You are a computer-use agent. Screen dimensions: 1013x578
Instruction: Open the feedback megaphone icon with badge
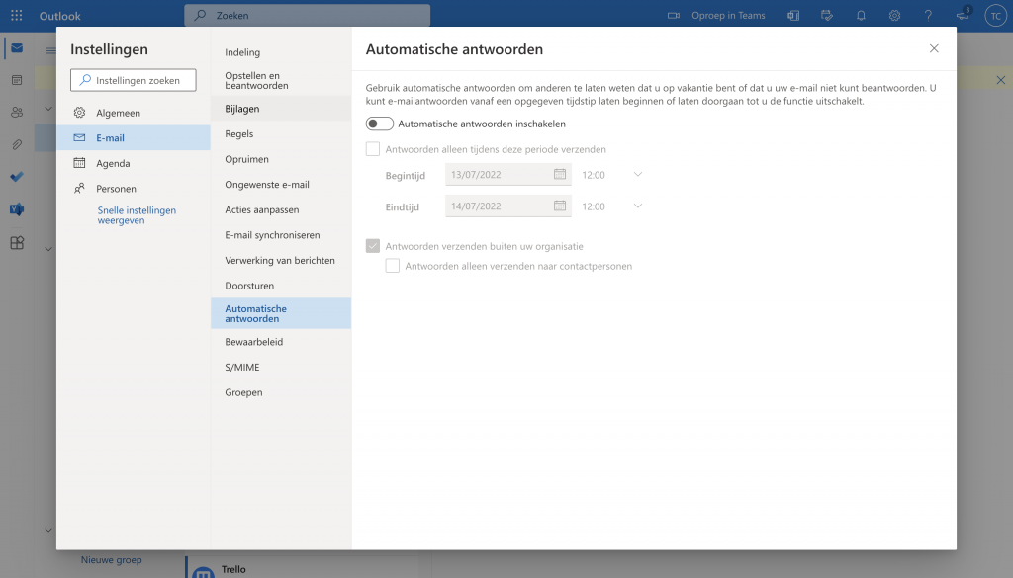click(963, 14)
